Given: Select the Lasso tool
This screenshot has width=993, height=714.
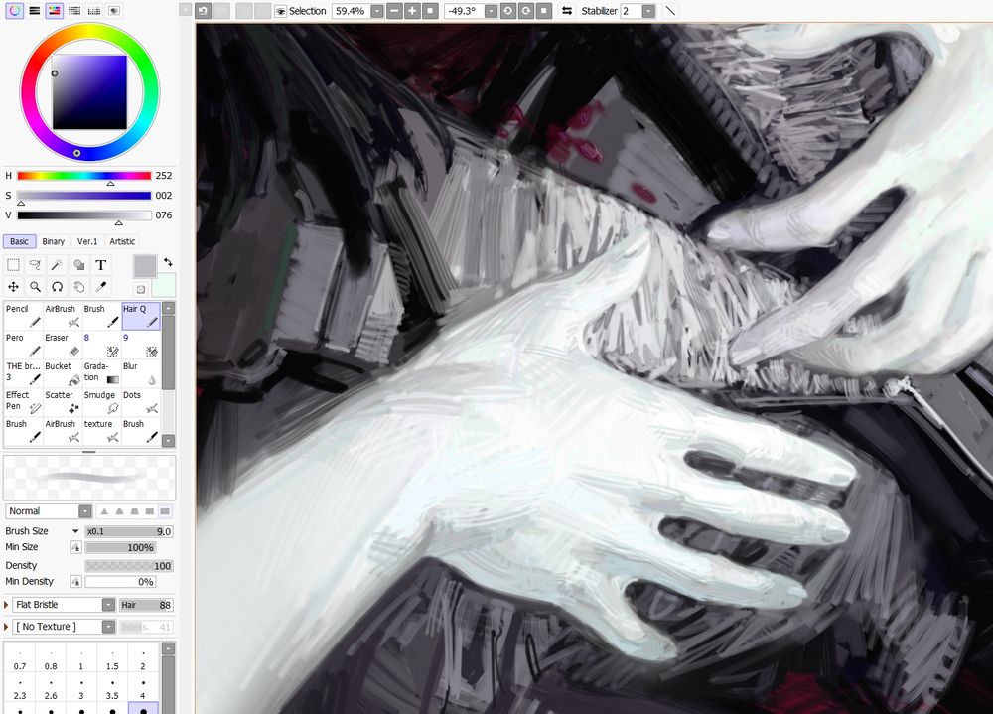Looking at the screenshot, I should pos(35,265).
